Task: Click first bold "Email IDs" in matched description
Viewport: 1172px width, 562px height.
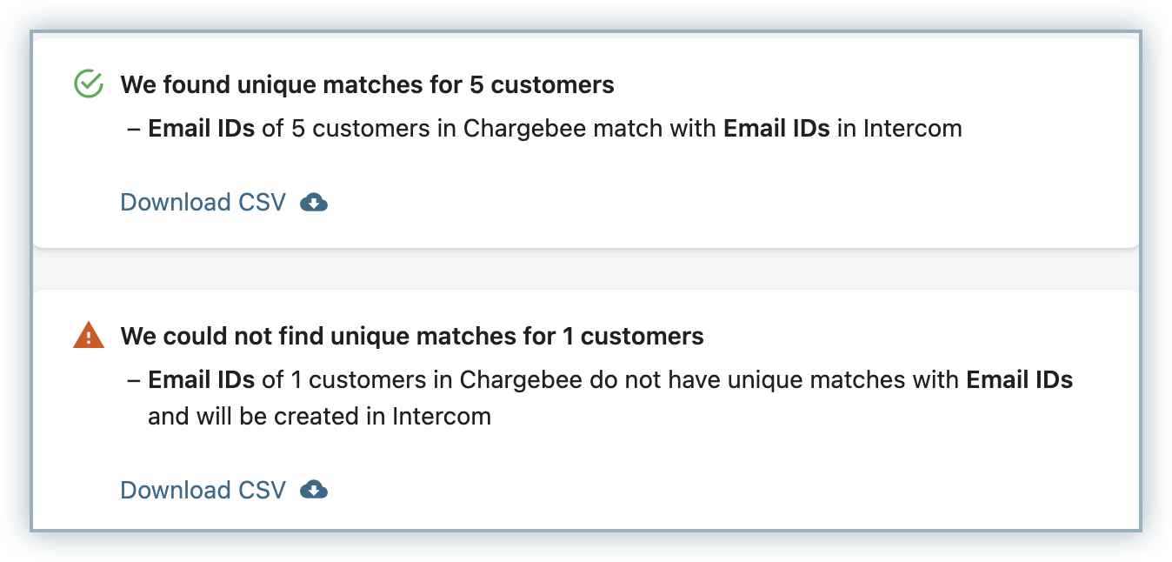Action: point(201,129)
